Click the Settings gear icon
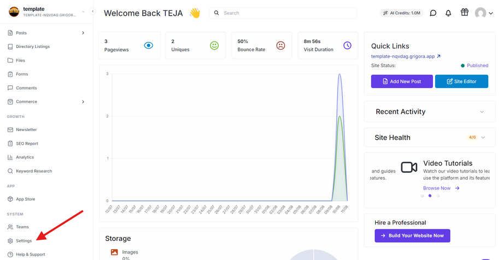Viewport: 503px width, 260px height. 10,241
